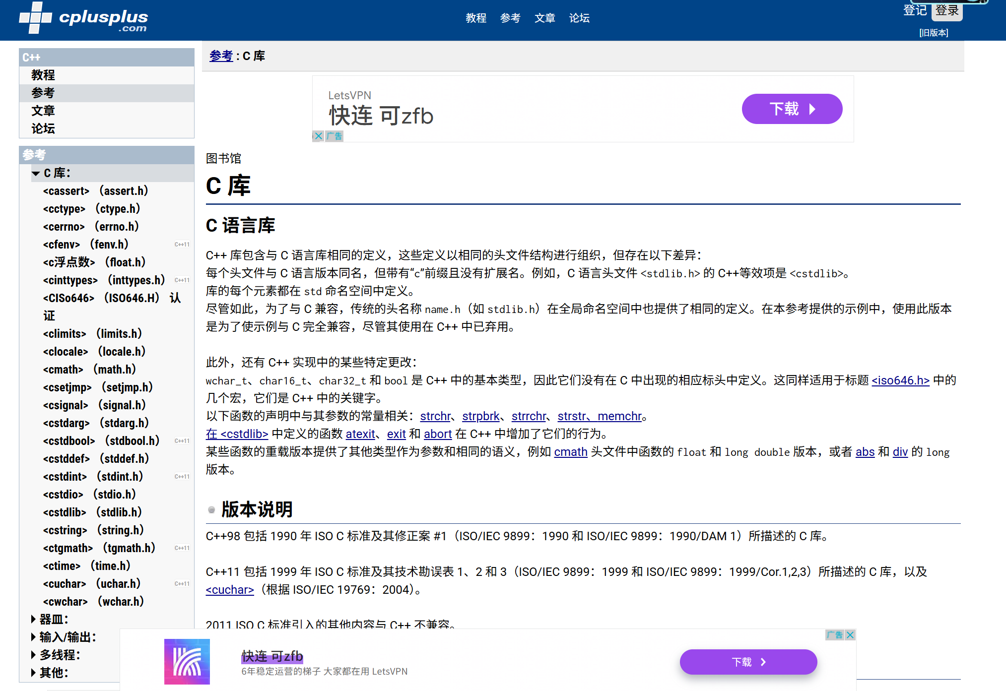Switch to the 旧版本 site link
The height and width of the screenshot is (691, 1006).
934,33
